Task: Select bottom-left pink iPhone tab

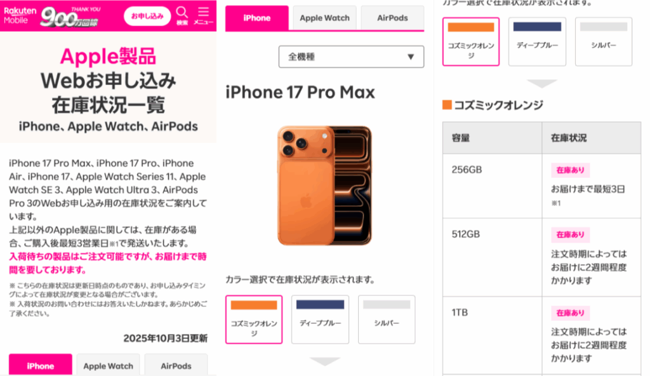Action: 41,365
